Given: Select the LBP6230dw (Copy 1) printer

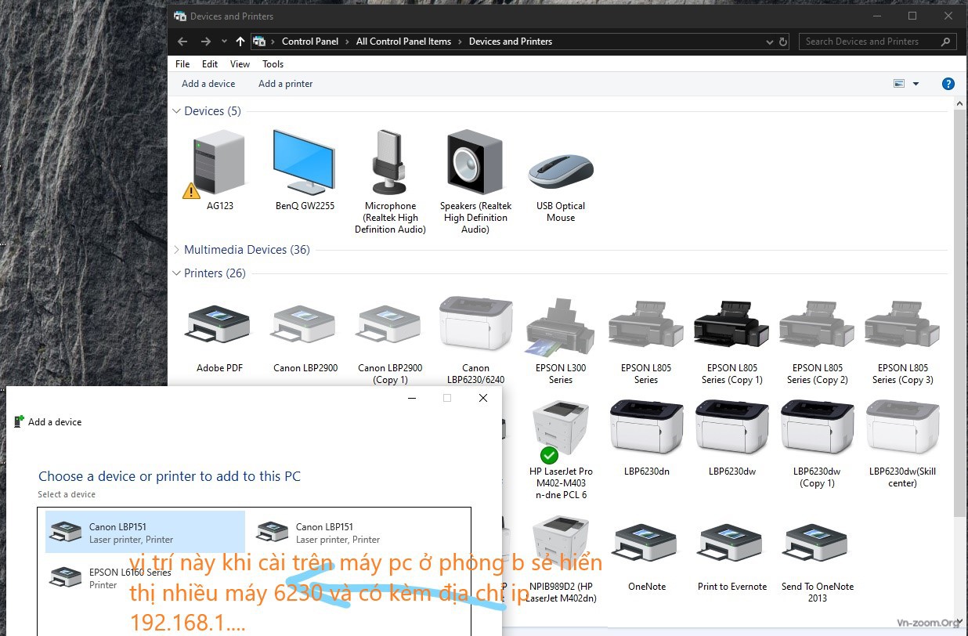Looking at the screenshot, I should [817, 427].
